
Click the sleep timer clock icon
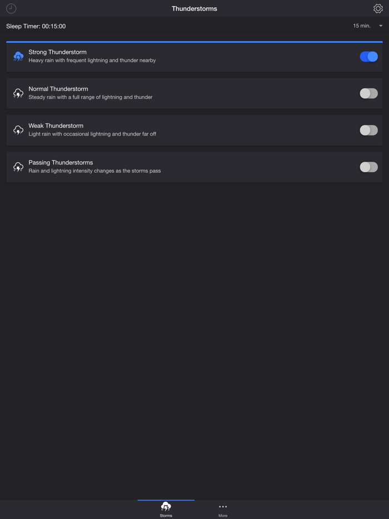coord(11,8)
